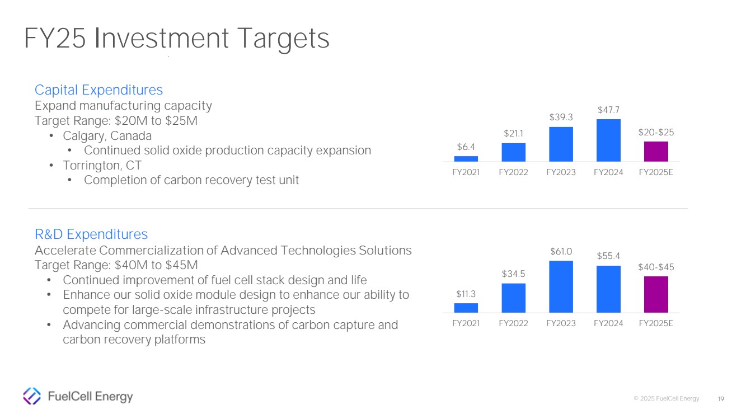The image size is (746, 419).
Task: Click the $61.0 FY2023 R&D bar
Action: (x=561, y=287)
